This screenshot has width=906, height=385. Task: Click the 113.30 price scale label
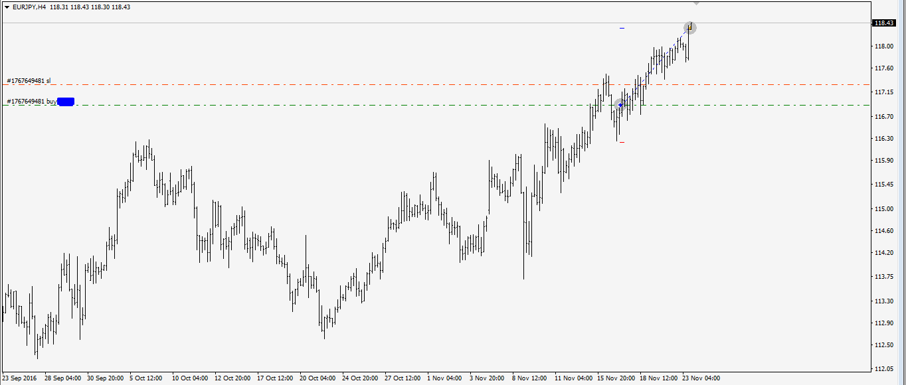(883, 301)
